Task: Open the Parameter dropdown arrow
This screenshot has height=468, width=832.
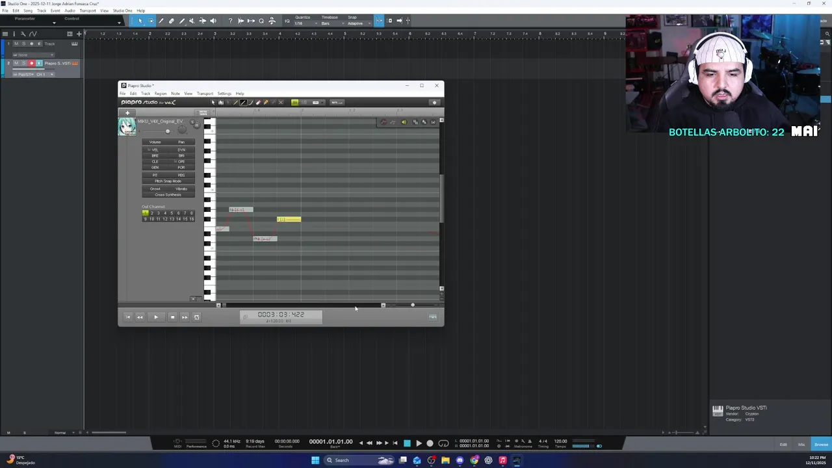Action: coord(54,23)
